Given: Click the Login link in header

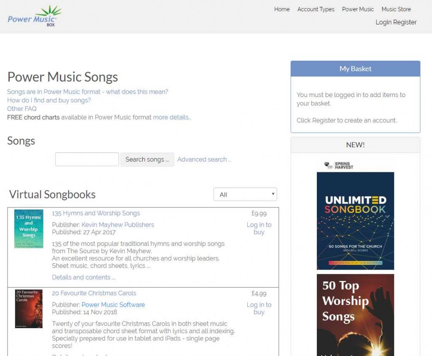Looking at the screenshot, I should click(383, 22).
